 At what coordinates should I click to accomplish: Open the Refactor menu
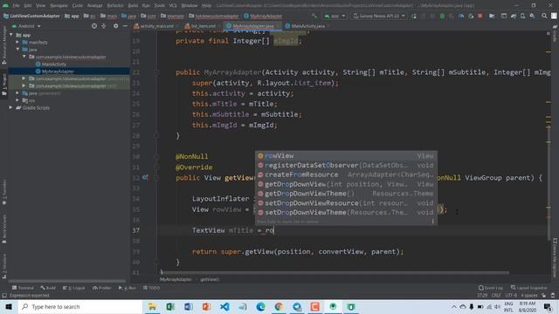click(115, 5)
